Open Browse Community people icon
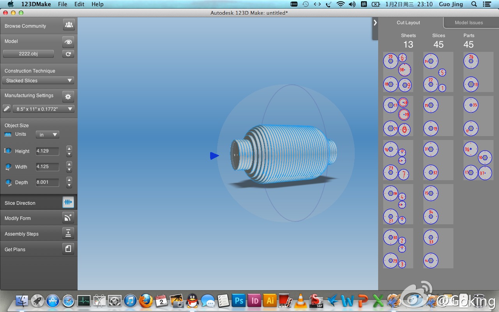The width and height of the screenshot is (499, 312). click(69, 25)
